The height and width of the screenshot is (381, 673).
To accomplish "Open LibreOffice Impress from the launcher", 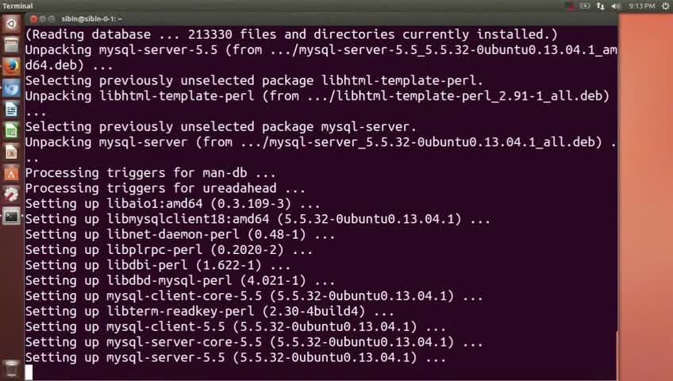I will pyautogui.click(x=11, y=152).
